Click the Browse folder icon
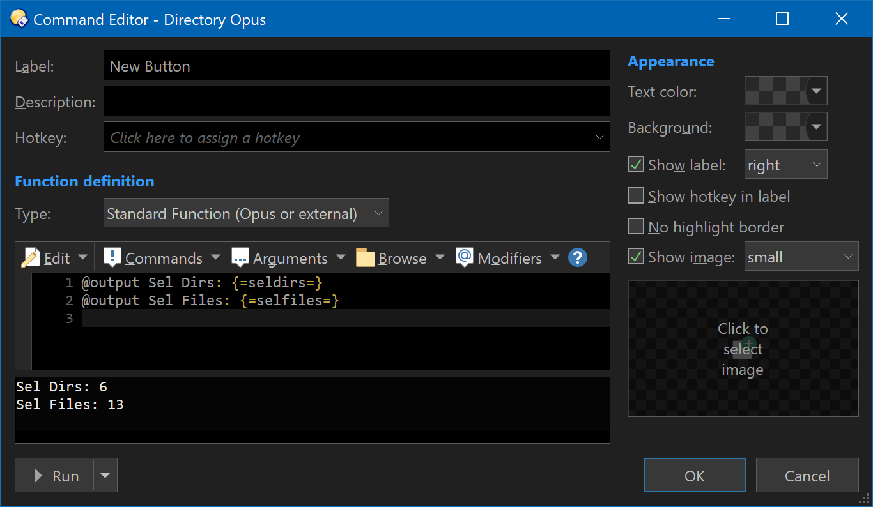Viewport: 873px width, 507px height. click(x=365, y=258)
